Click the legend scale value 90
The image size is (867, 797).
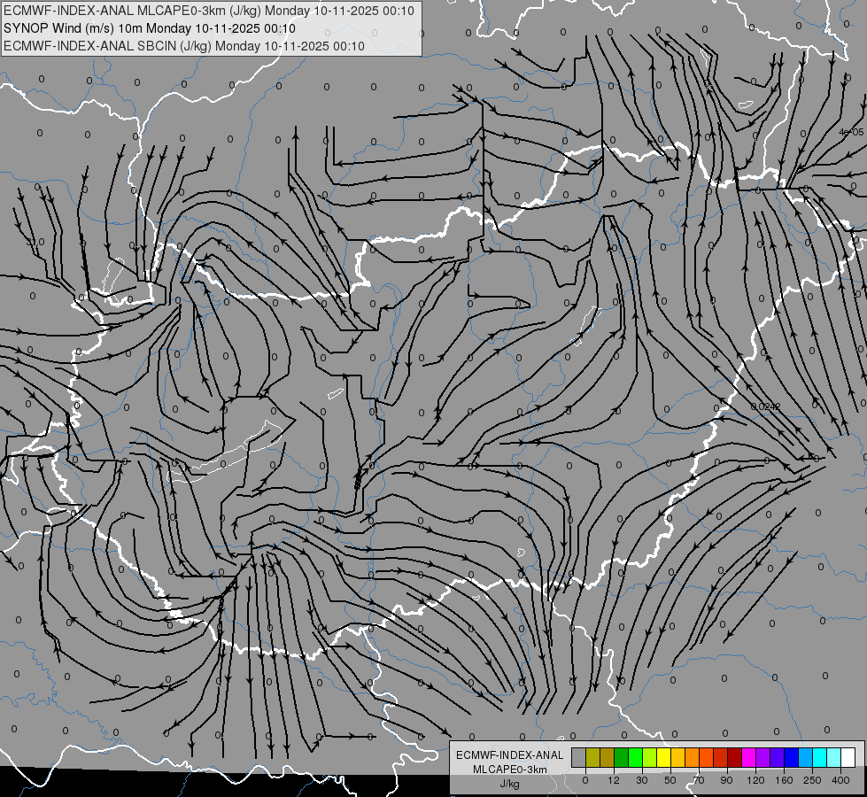[726, 780]
